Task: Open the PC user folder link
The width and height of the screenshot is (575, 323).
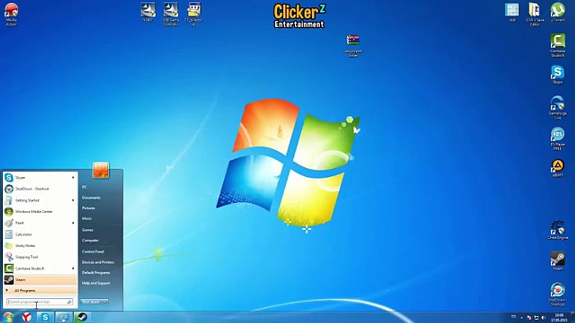Action: (84, 187)
